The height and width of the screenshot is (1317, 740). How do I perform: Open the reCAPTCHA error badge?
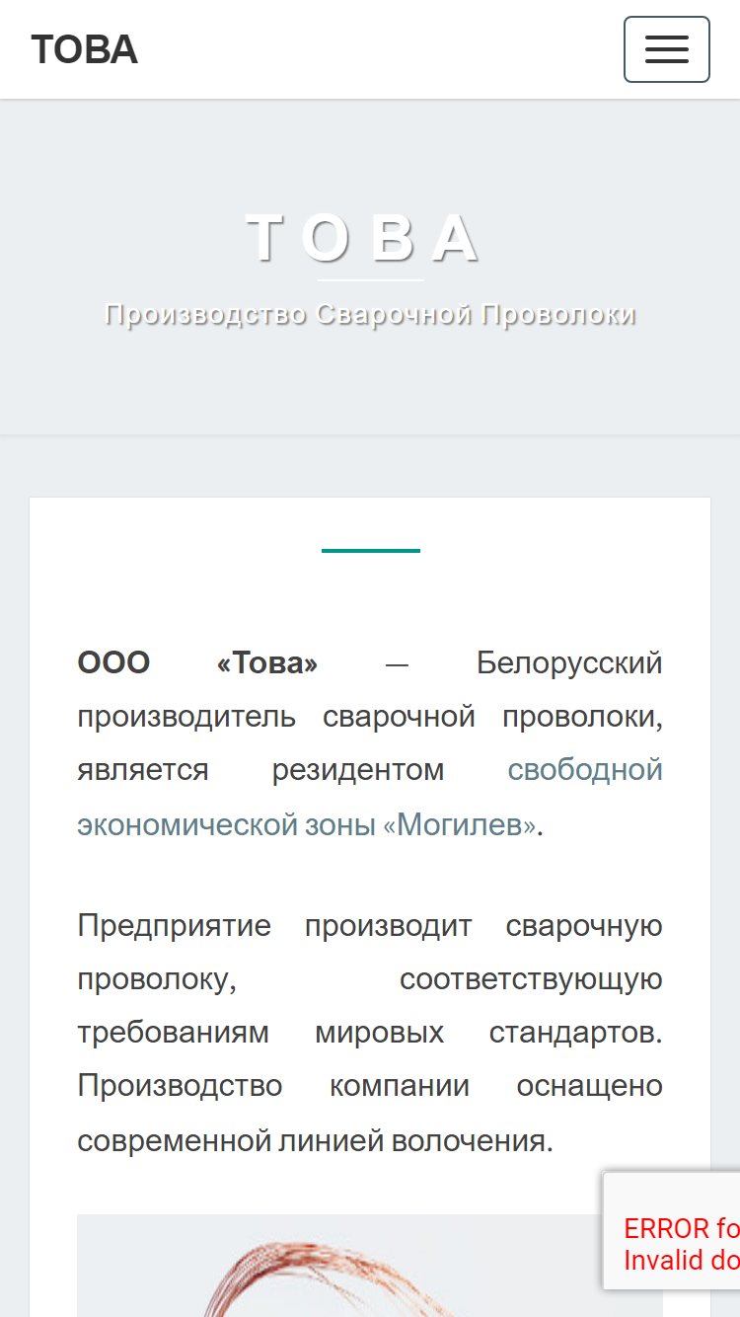672,1230
